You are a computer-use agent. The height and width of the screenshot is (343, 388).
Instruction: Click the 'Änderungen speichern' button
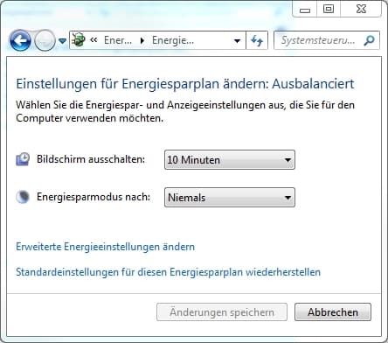[222, 312]
